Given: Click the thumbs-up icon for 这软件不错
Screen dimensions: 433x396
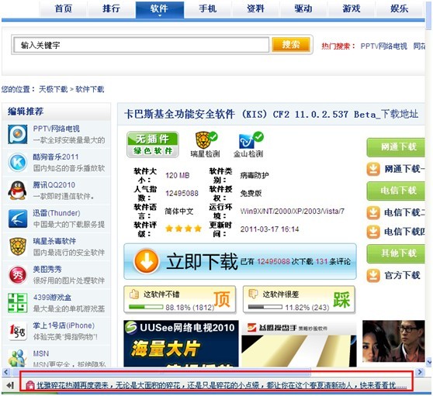Looking at the screenshot, I should point(134,294).
